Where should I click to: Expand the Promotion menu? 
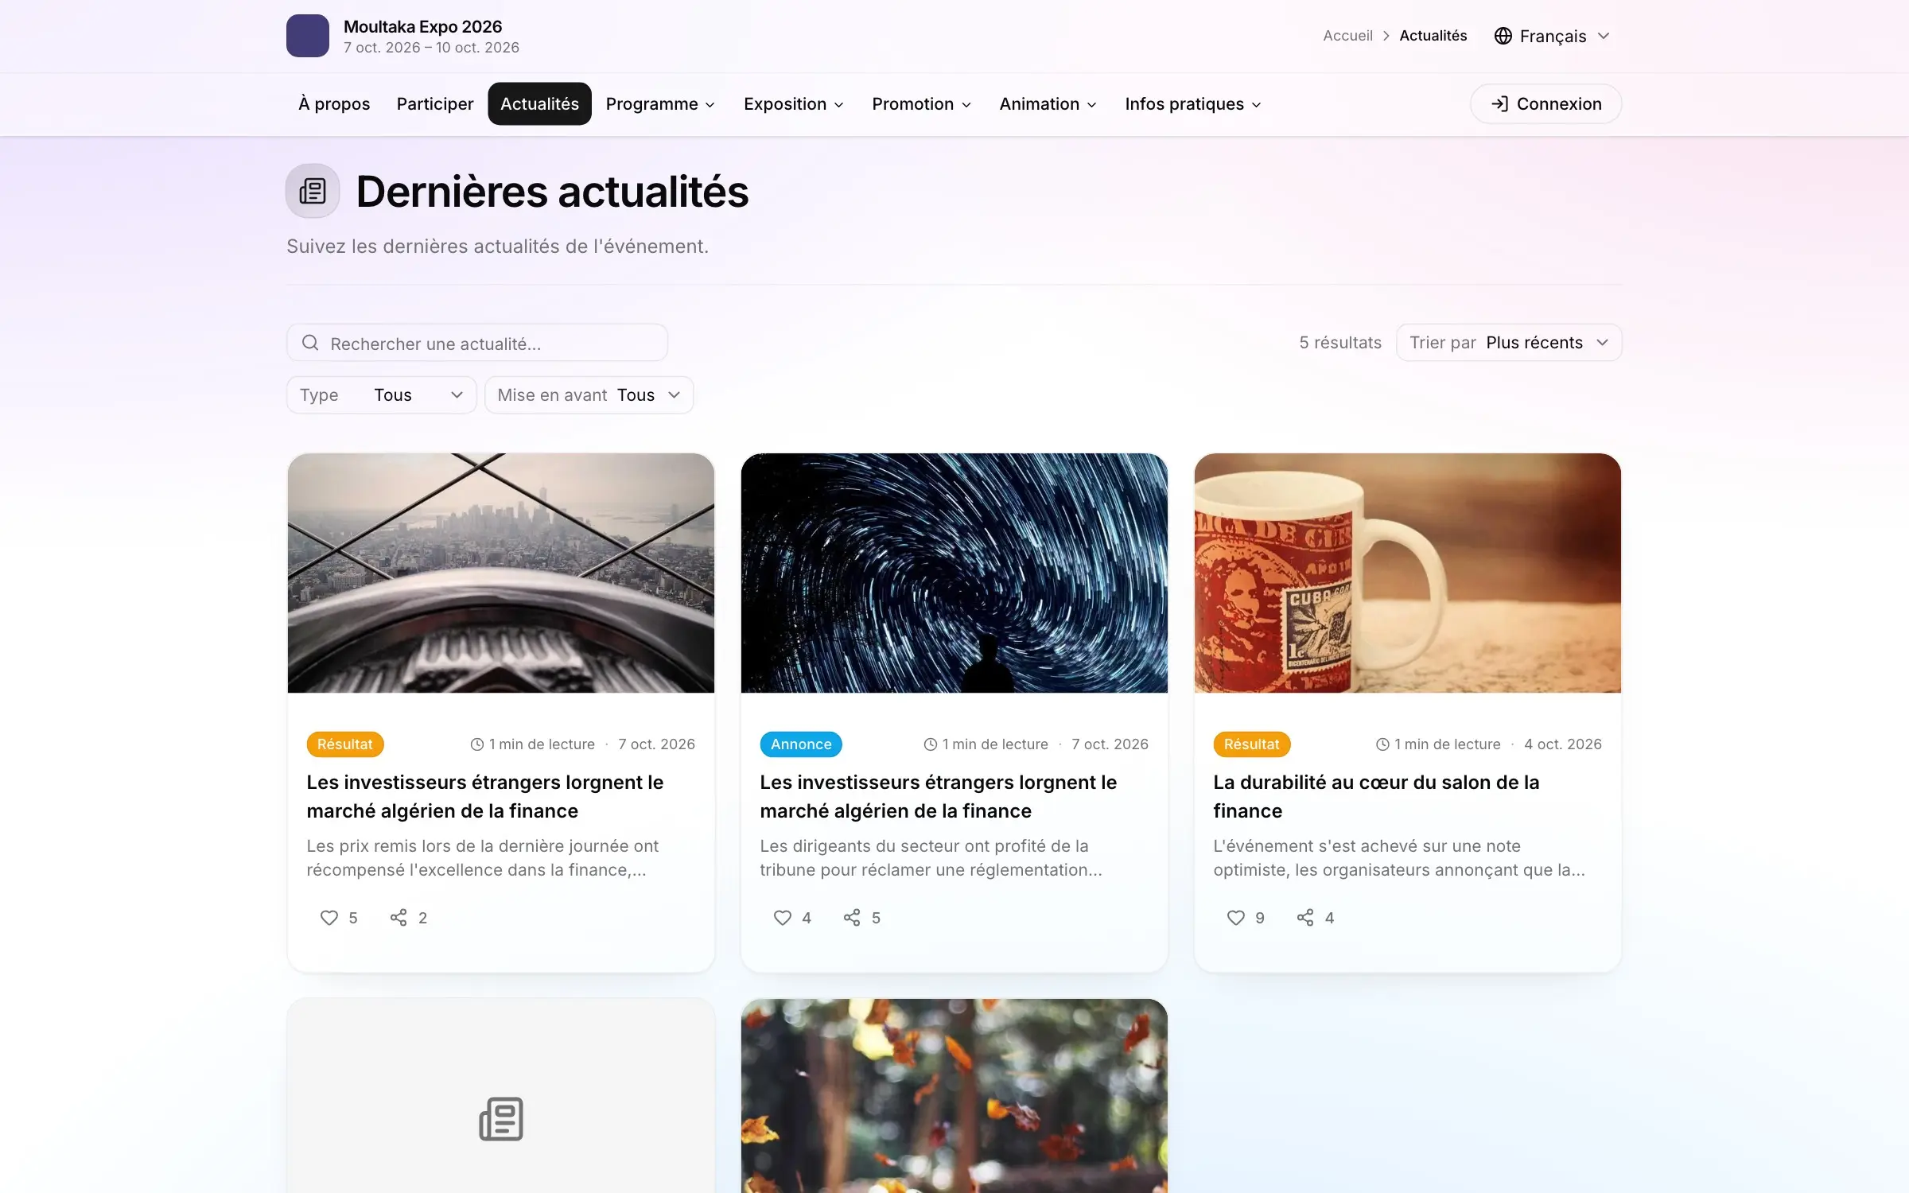pos(921,104)
